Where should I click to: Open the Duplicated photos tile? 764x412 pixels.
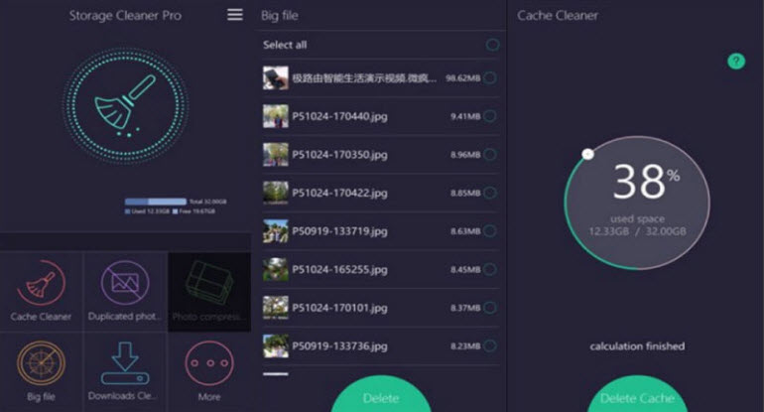tap(125, 291)
